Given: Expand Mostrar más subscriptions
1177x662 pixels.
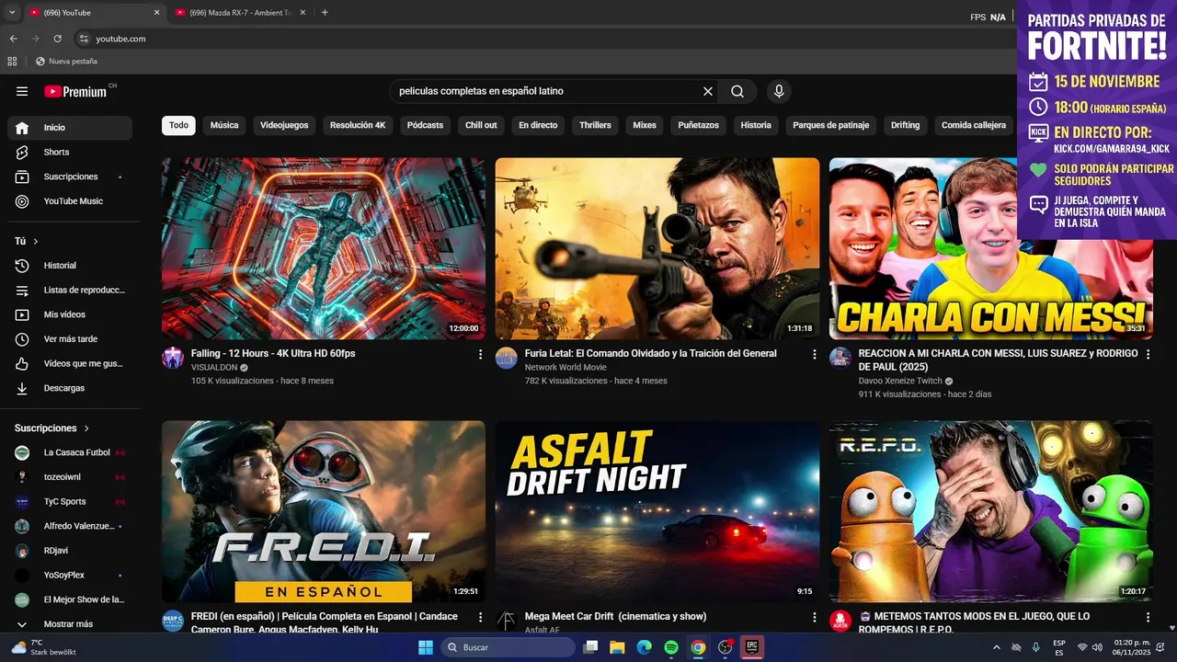Looking at the screenshot, I should [x=70, y=624].
